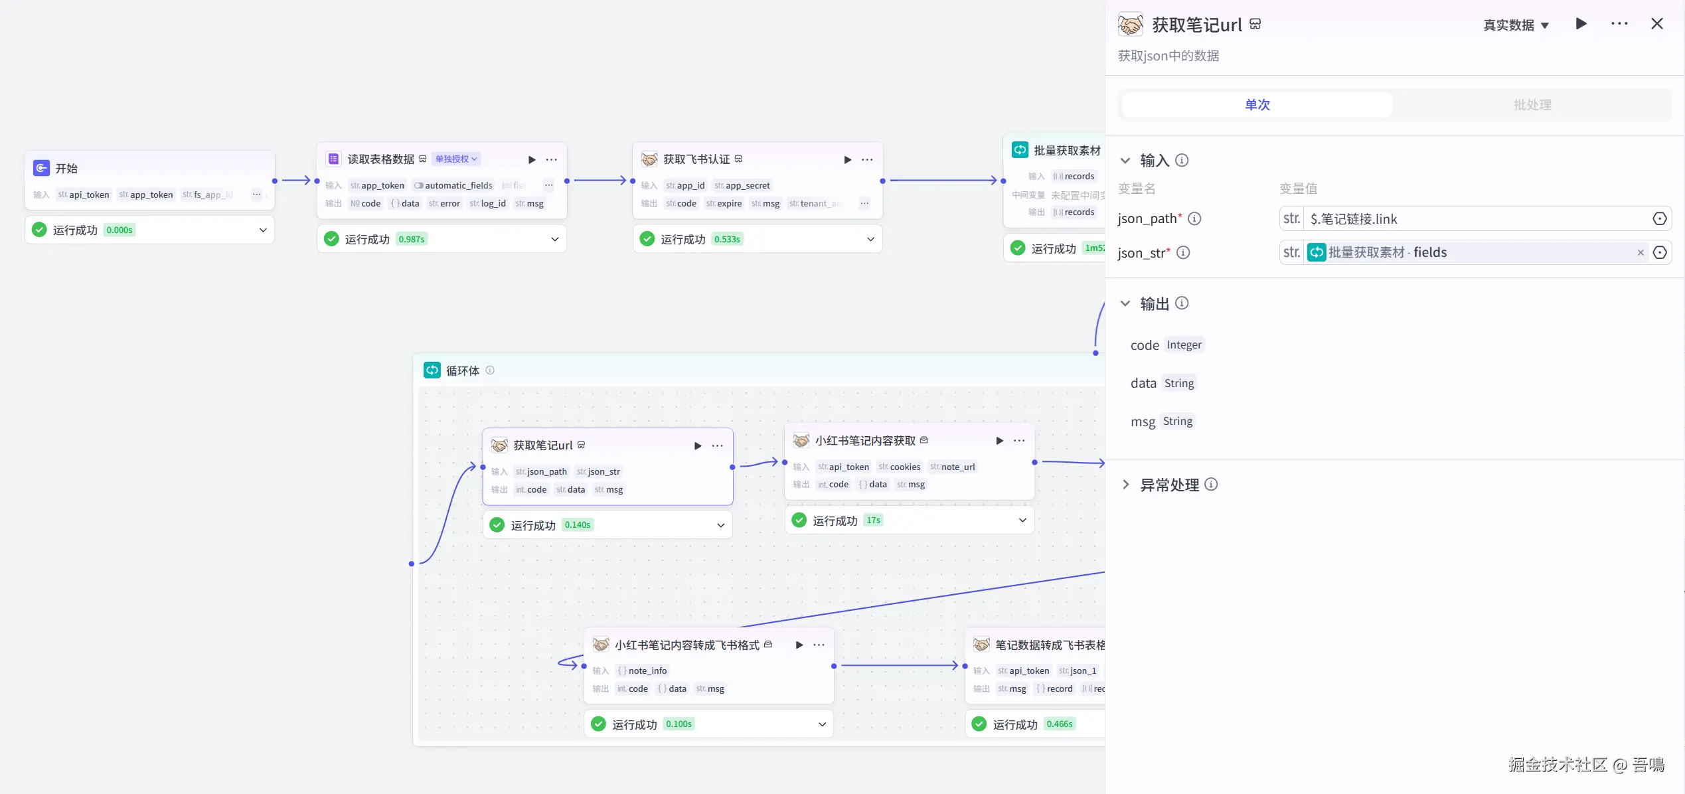Image resolution: width=1685 pixels, height=794 pixels.
Task: Collapse the 输入 section
Action: click(1125, 161)
